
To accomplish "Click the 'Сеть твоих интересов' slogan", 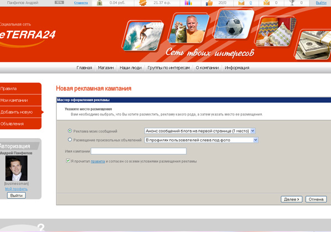I will pos(210,52).
